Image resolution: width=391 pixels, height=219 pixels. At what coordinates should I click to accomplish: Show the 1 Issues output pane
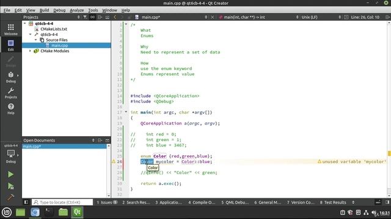pos(107,202)
